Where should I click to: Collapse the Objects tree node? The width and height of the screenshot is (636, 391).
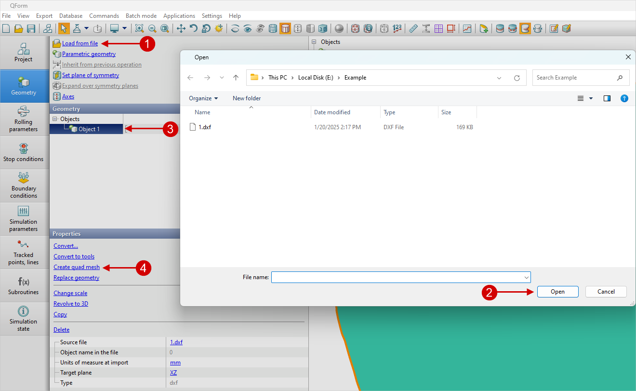[x=55, y=119]
